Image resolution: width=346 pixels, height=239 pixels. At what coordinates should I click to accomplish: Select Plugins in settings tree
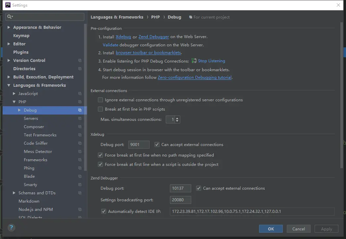click(x=21, y=52)
